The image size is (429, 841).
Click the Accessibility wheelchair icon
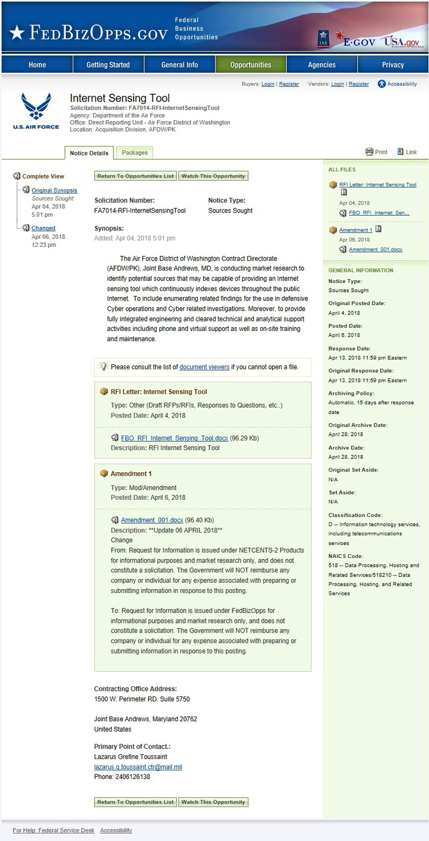[382, 84]
